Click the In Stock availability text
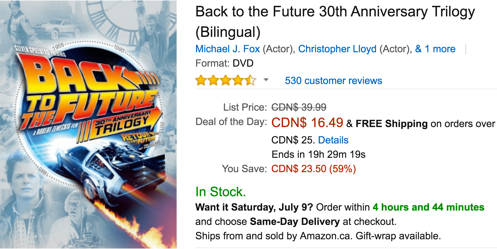This screenshot has width=497, height=249. click(221, 192)
